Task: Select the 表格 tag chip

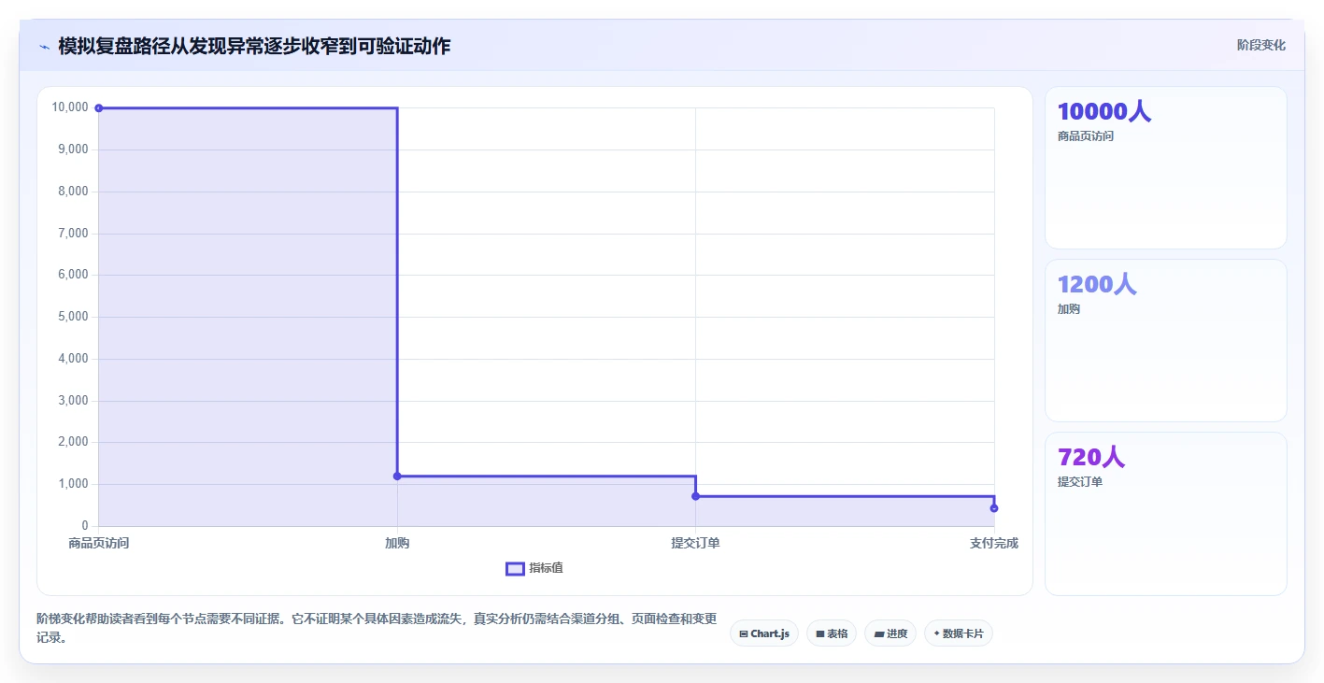Action: pos(832,633)
